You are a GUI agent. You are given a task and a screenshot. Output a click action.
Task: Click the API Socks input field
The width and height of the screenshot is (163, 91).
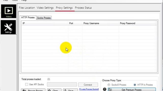click(x=62, y=84)
